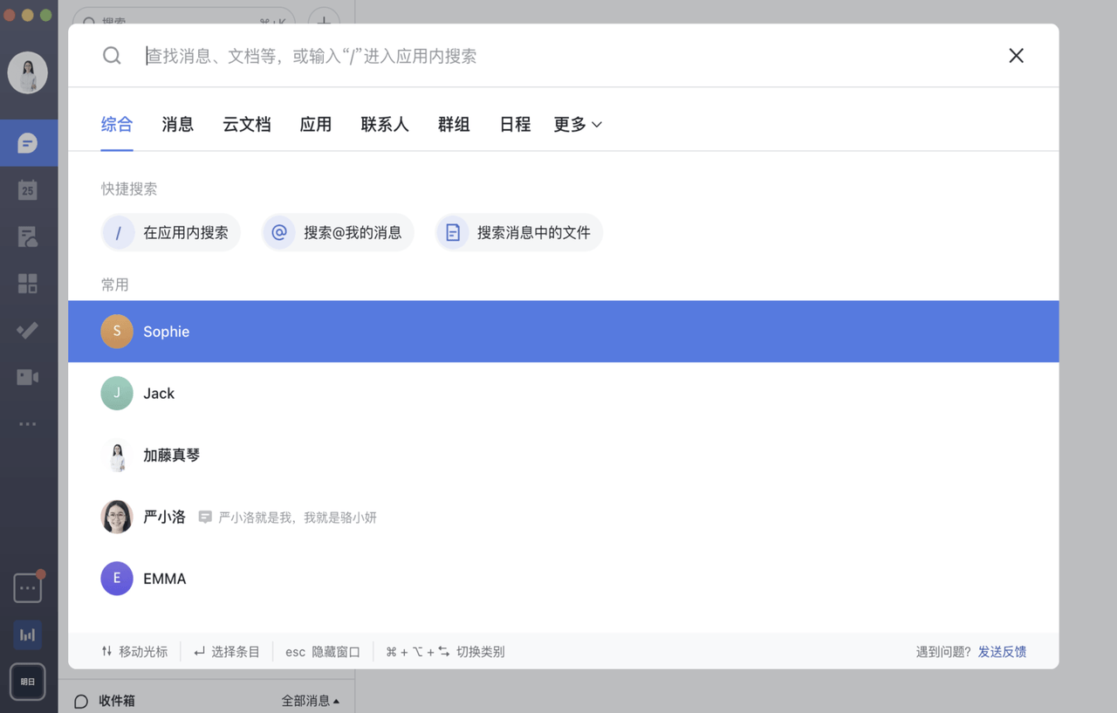Open the Messages icon in sidebar
Viewport: 1117px width, 713px height.
(x=28, y=143)
